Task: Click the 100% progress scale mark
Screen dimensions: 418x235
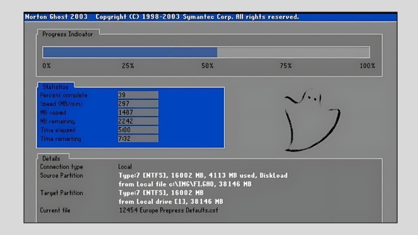Action: (x=367, y=66)
